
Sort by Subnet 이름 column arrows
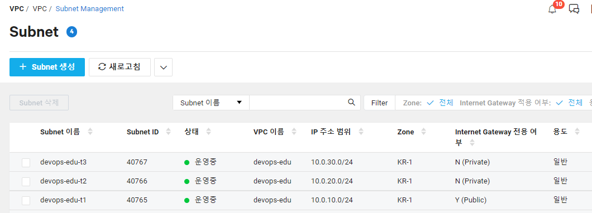pos(90,132)
